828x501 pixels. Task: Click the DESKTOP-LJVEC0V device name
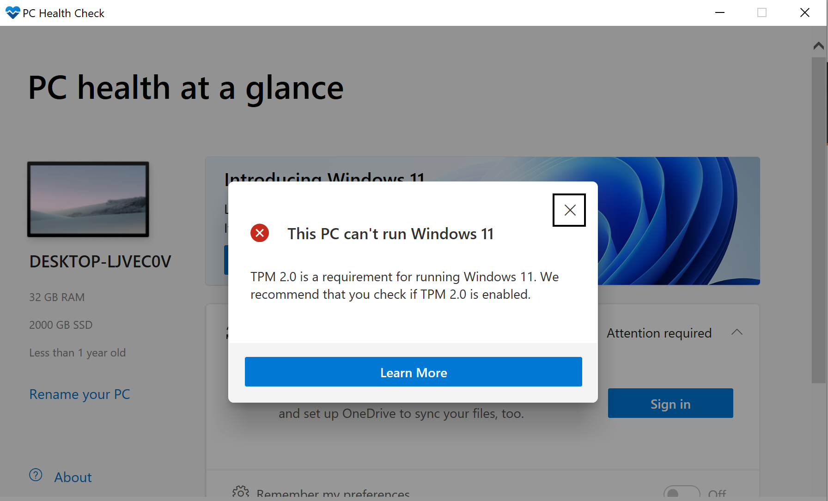(100, 262)
